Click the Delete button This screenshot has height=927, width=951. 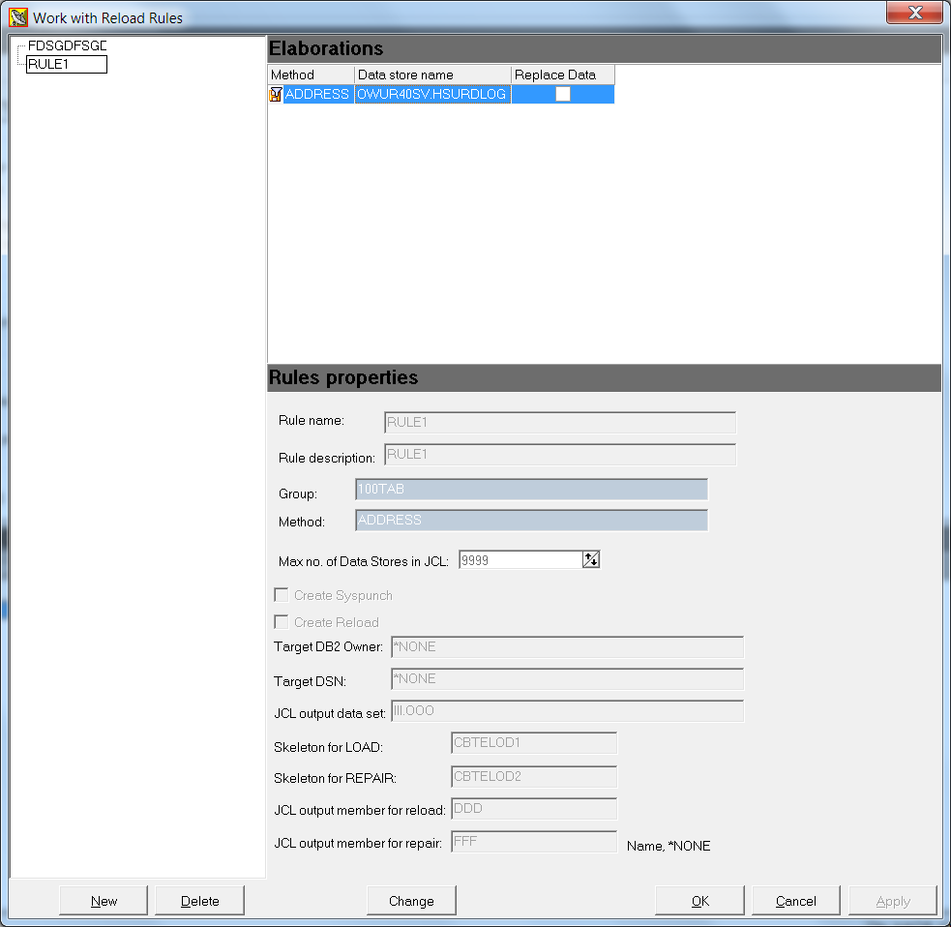pyautogui.click(x=199, y=900)
